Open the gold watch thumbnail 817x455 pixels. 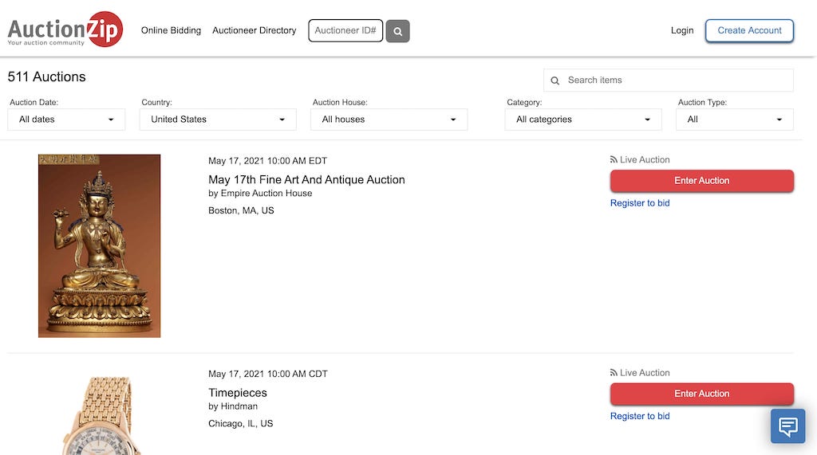point(100,415)
